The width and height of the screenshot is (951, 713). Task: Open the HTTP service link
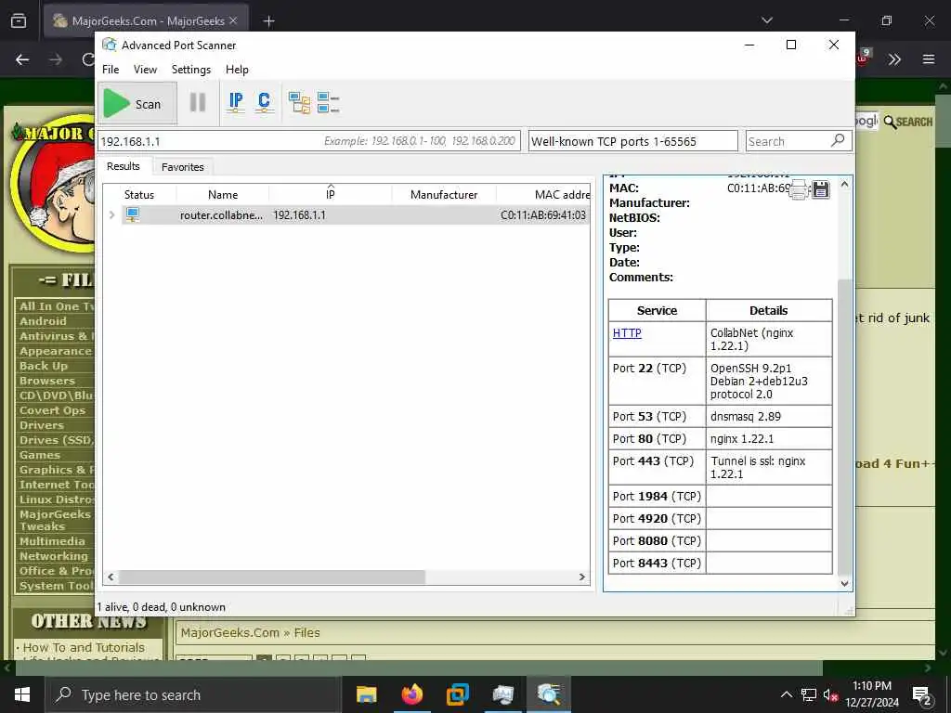coord(627,333)
